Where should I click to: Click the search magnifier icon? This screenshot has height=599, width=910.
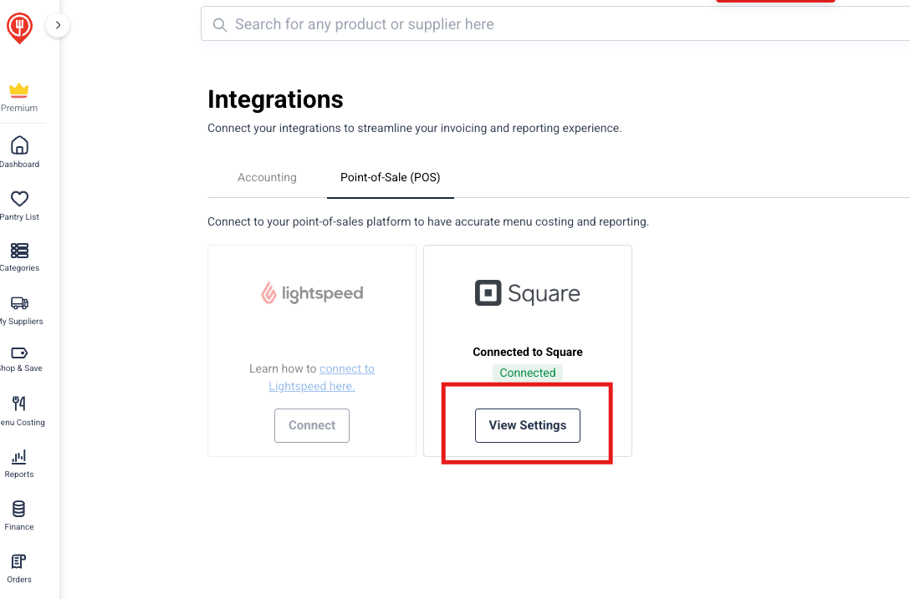pos(219,24)
